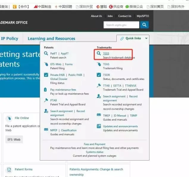Open the Systems status link

click(x=95, y=152)
